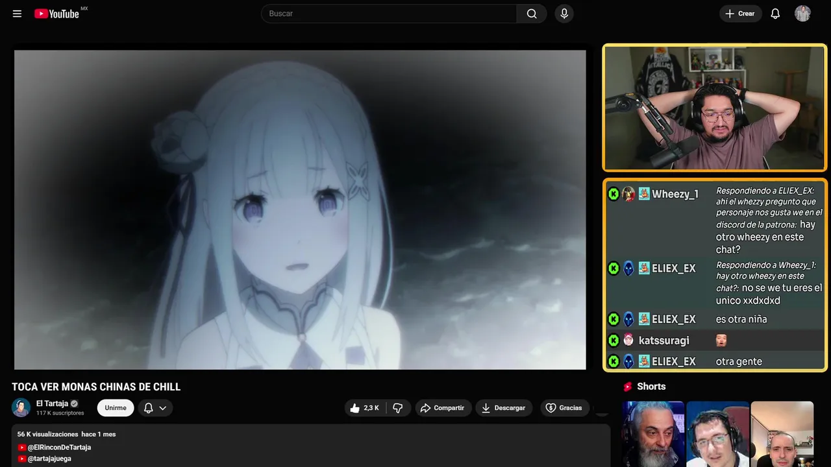
Task: Open the Short with bald man
Action: coord(782,434)
